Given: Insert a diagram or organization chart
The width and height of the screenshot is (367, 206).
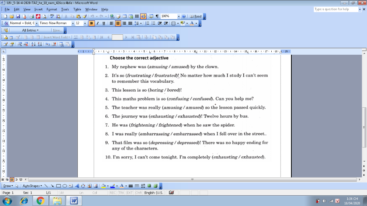Looking at the screenshot, I should pyautogui.click(x=83, y=186).
